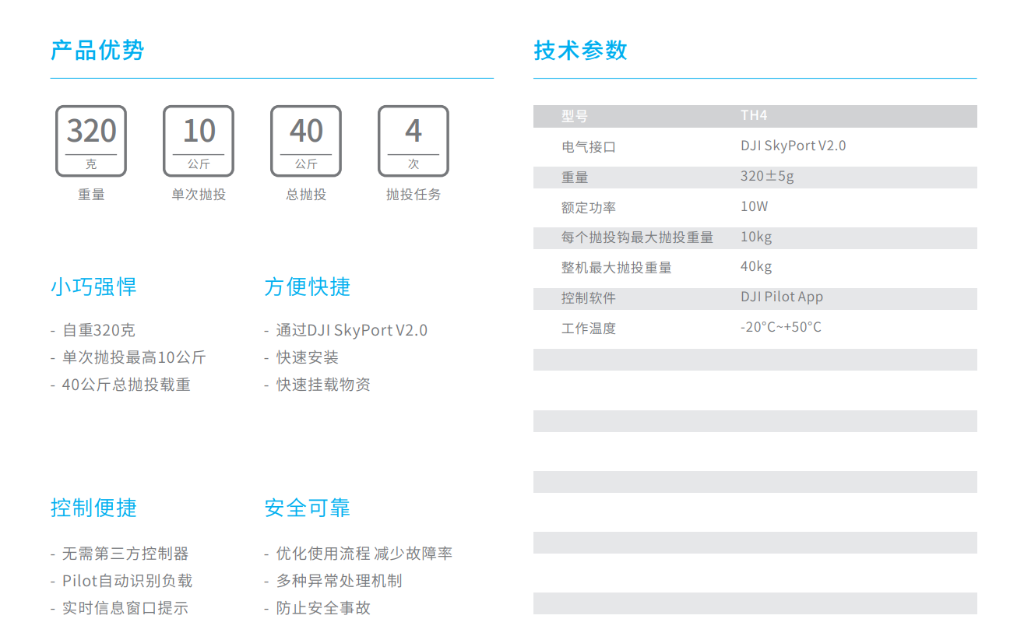
Task: Expand the 安全可靠 section
Action: (x=307, y=507)
